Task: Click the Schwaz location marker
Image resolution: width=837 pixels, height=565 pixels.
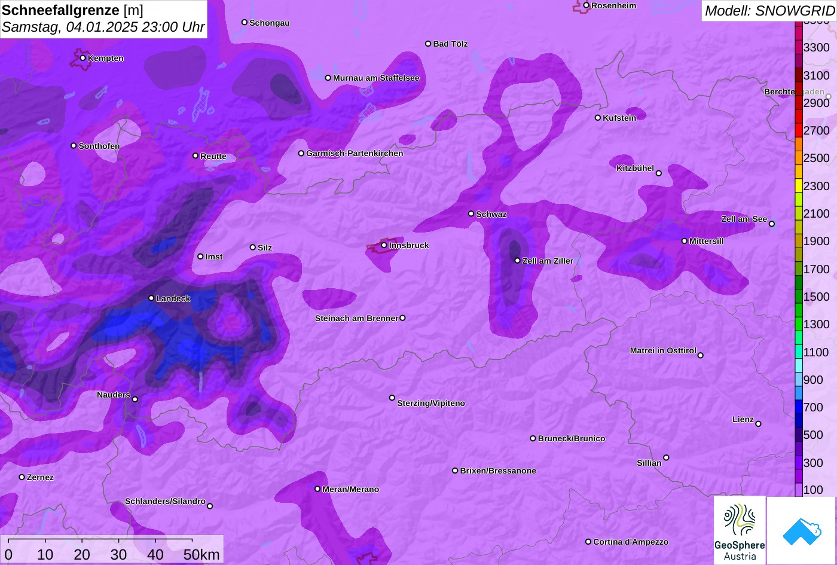Action: click(471, 213)
